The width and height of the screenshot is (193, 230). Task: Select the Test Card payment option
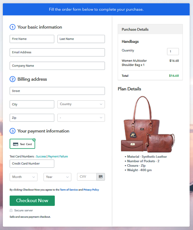click(22, 144)
